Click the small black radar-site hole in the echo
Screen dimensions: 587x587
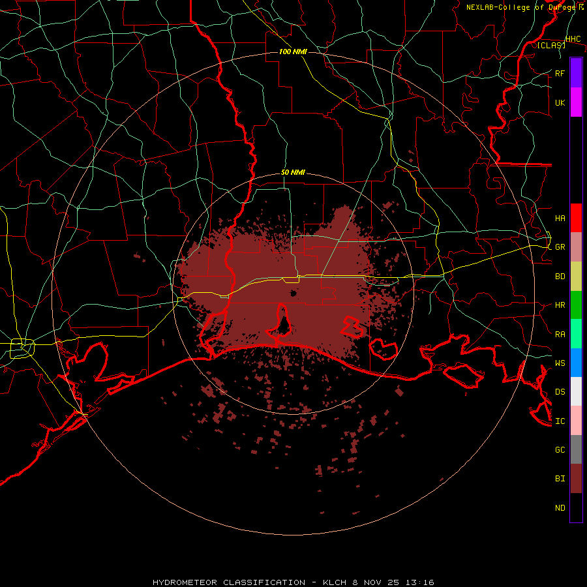click(293, 293)
